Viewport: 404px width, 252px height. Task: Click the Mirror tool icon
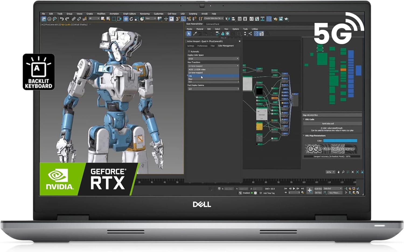pyautogui.click(x=228, y=19)
